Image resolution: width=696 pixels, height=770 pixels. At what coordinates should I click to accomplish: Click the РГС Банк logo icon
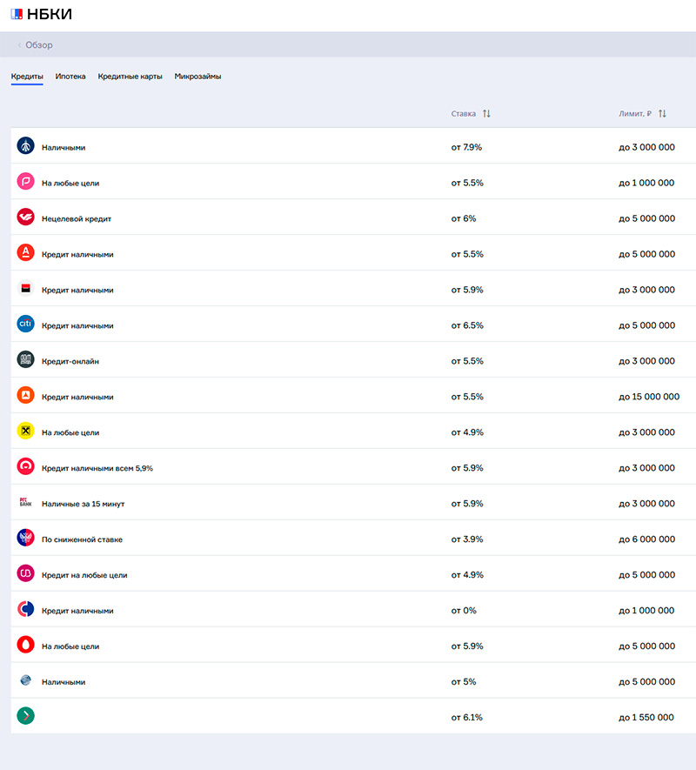click(x=25, y=502)
